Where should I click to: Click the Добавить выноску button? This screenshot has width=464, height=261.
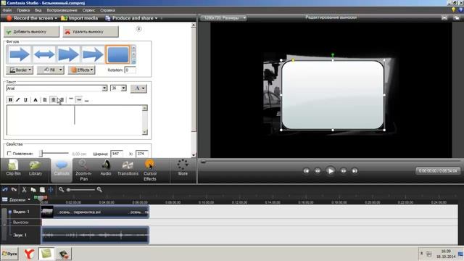pos(31,32)
